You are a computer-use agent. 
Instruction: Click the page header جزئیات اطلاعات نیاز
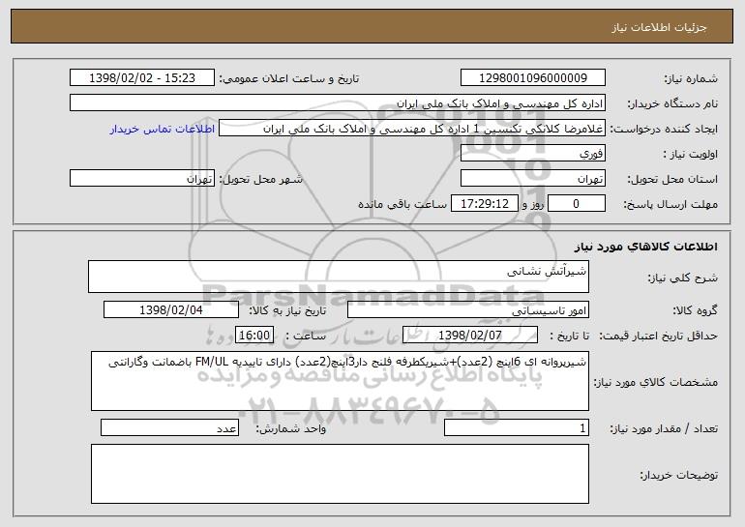pos(659,27)
